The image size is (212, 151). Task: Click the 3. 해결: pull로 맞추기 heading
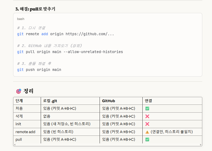pyautogui.click(x=35, y=9)
